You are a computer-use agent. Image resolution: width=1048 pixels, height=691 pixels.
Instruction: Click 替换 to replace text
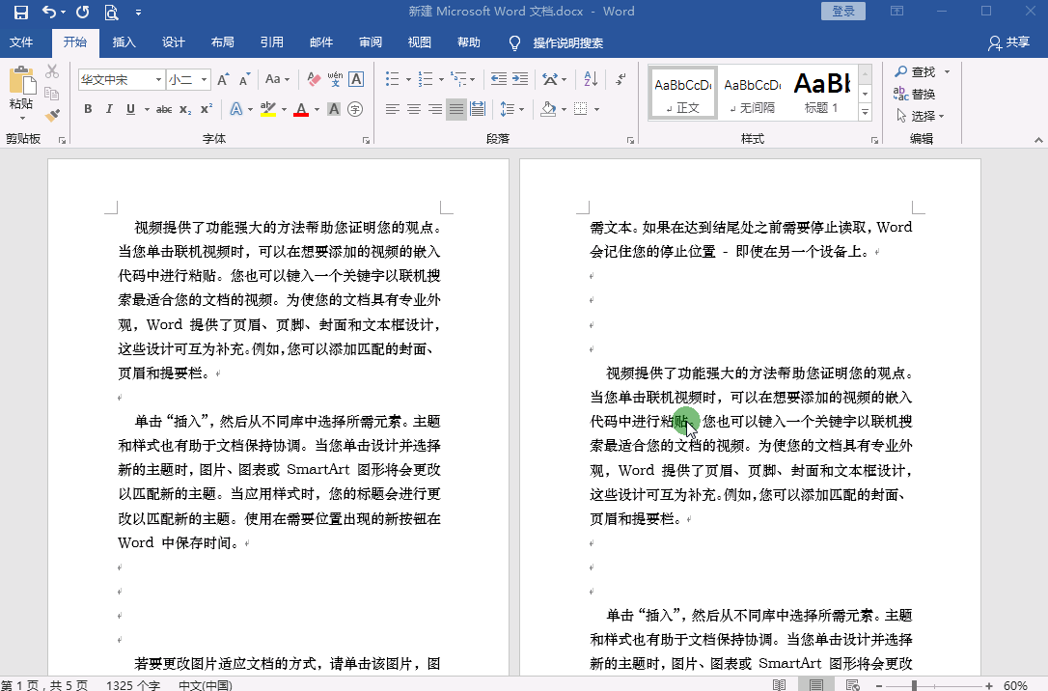tap(915, 94)
